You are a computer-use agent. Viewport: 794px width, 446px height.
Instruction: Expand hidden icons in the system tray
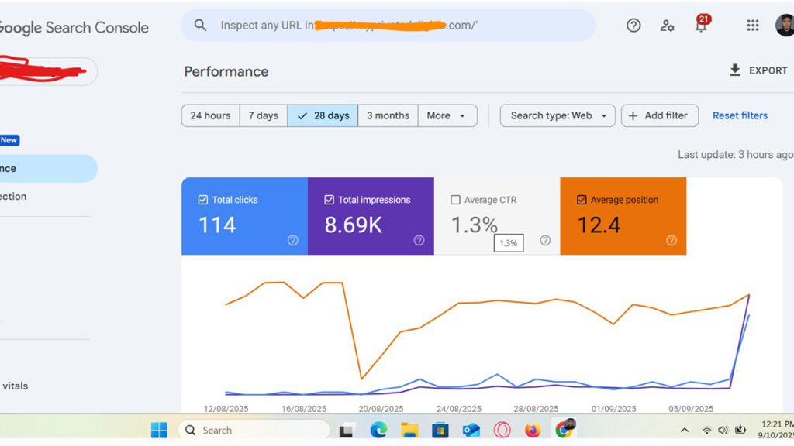click(685, 430)
